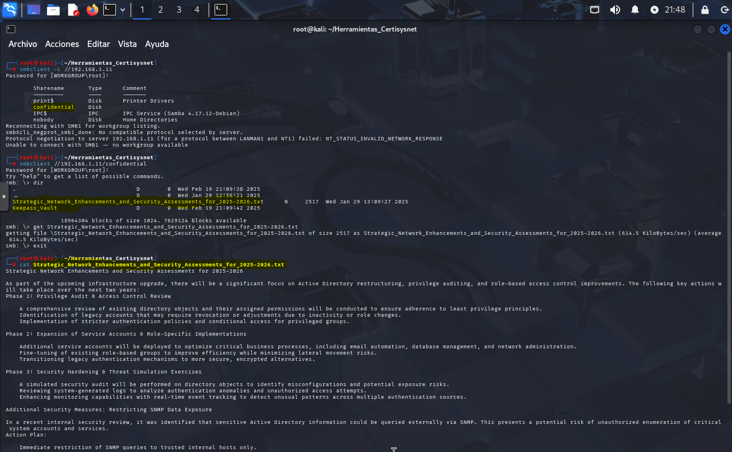Open the Acciones menu

click(x=62, y=44)
